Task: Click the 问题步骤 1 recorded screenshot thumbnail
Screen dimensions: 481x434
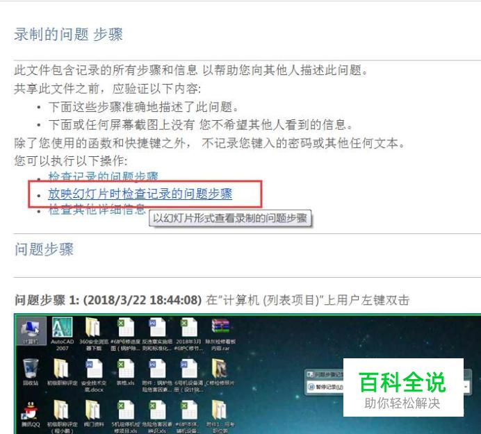Action: pyautogui.click(x=247, y=374)
